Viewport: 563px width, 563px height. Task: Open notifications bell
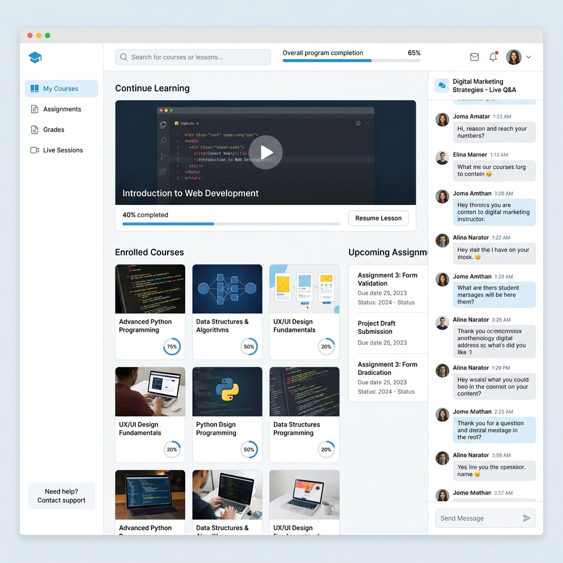click(x=493, y=57)
